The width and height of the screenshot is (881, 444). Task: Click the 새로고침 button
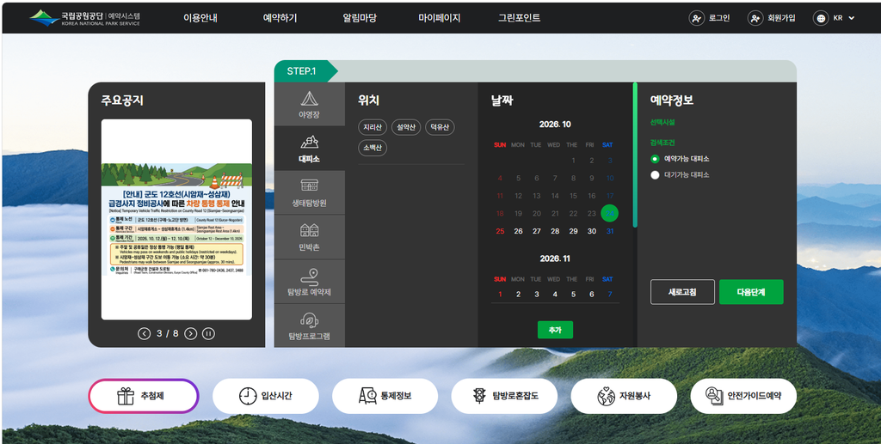682,292
